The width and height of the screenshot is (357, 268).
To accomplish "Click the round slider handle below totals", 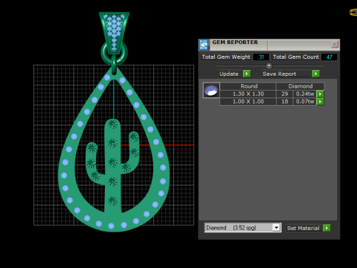I will tap(269, 66).
